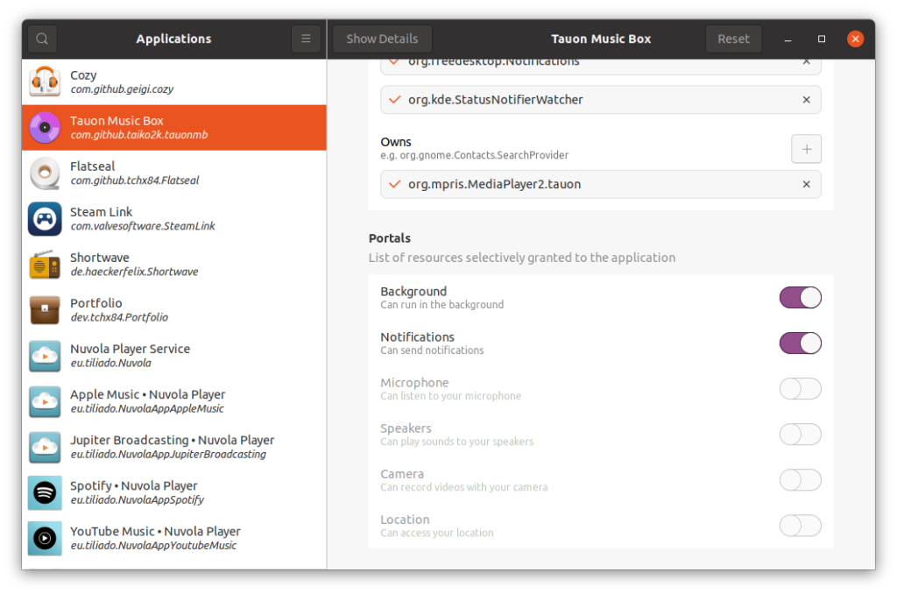Click the de.haeckerfelix.Shortwave app ID

134,272
